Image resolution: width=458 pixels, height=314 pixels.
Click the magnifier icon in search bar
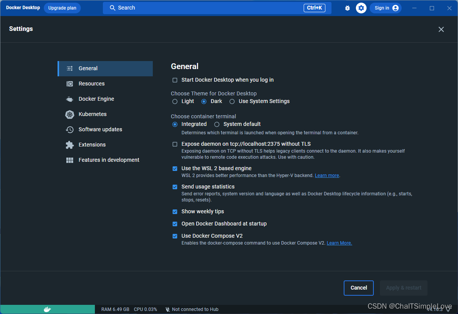click(112, 8)
